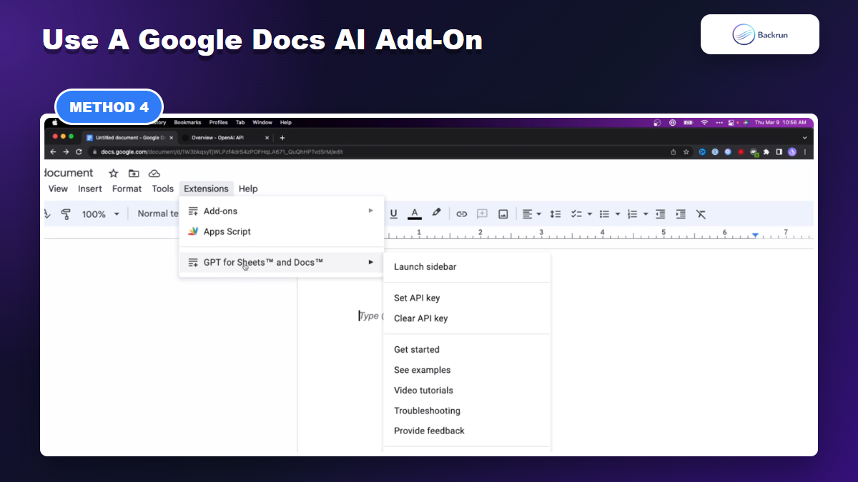Expand the Add-ons submenu arrow
This screenshot has height=482, width=858.
pyautogui.click(x=371, y=211)
